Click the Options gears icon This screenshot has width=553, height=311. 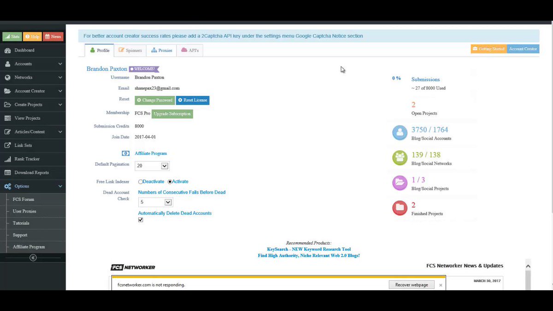tap(7, 186)
